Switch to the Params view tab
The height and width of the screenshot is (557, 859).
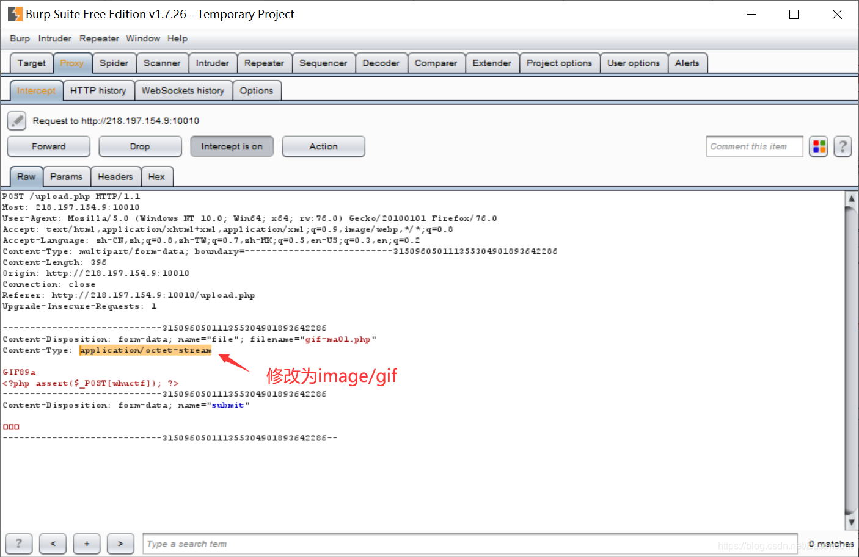point(66,176)
